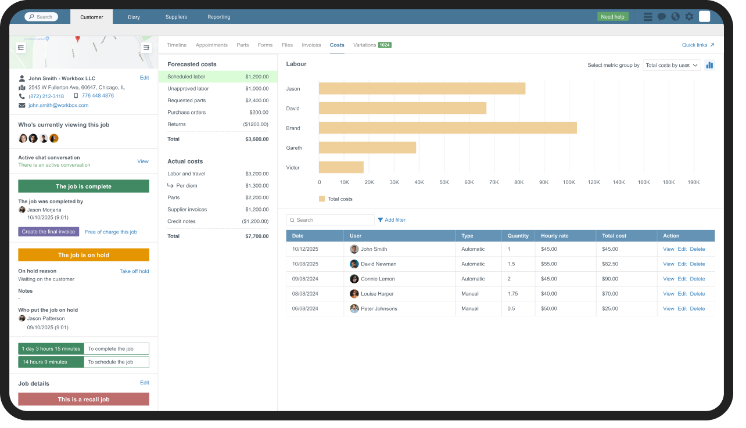Image resolution: width=746 pixels, height=428 pixels.
Task: Open settings via the gear icon
Action: [689, 17]
